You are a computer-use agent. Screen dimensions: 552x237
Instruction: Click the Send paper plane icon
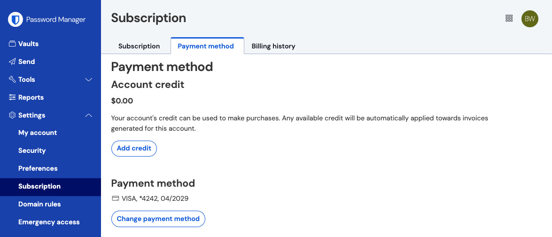click(13, 62)
